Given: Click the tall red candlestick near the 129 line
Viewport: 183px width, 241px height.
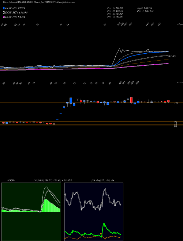Looking at the screenshot, I should pyautogui.click(x=131, y=100).
